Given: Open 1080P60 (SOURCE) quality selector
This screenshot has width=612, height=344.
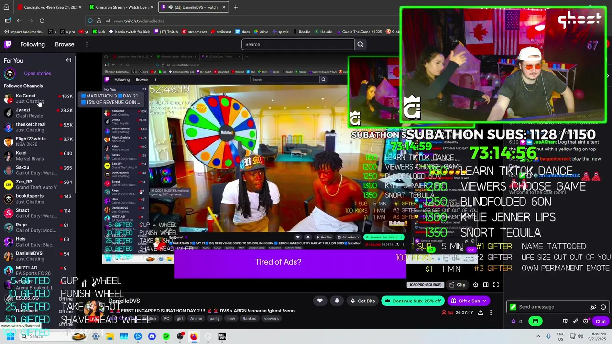Looking at the screenshot, I should point(425,285).
